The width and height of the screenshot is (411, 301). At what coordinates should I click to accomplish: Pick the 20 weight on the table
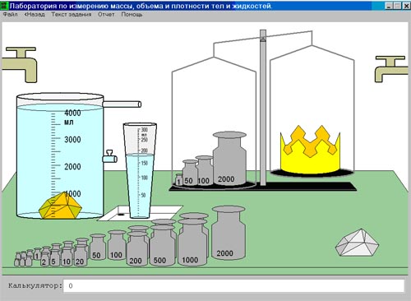(x=81, y=255)
